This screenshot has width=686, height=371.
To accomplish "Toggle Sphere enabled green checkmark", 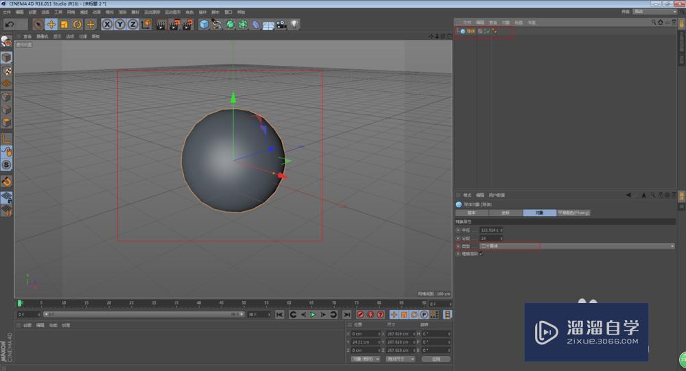I will 487,31.
